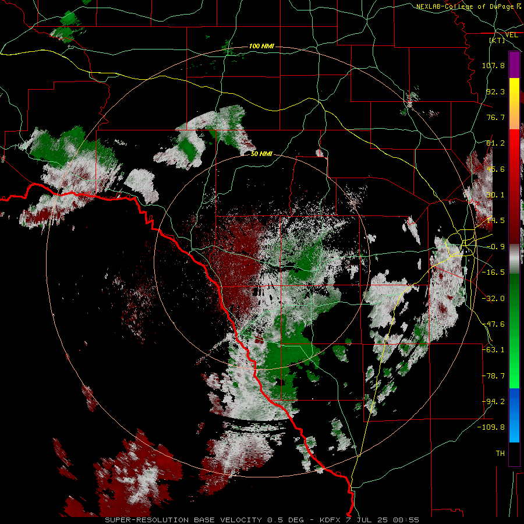Select the 92.3 legend value
This screenshot has height=524, width=524.
(x=495, y=91)
